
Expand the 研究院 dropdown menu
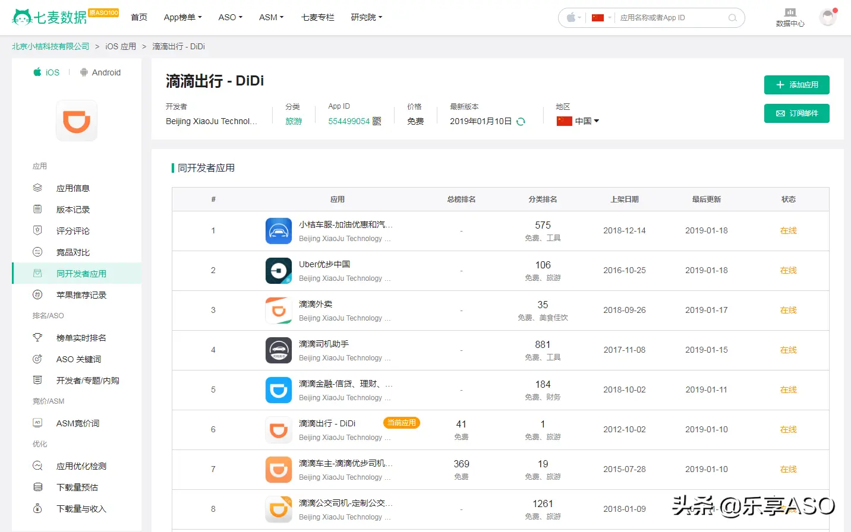point(367,17)
